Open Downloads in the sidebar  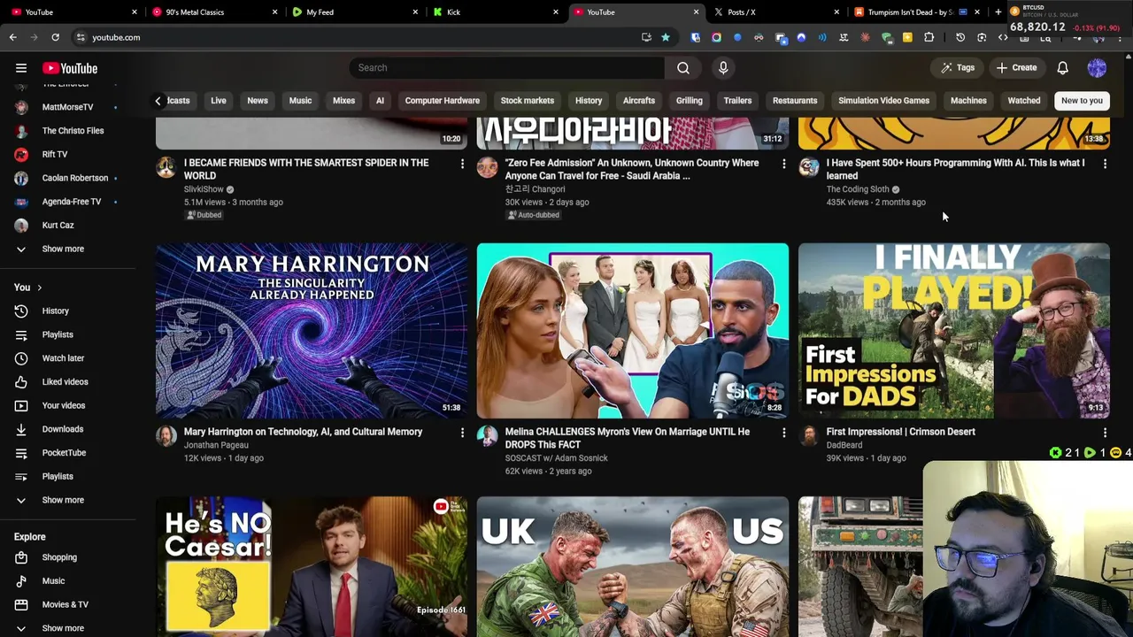pos(62,429)
